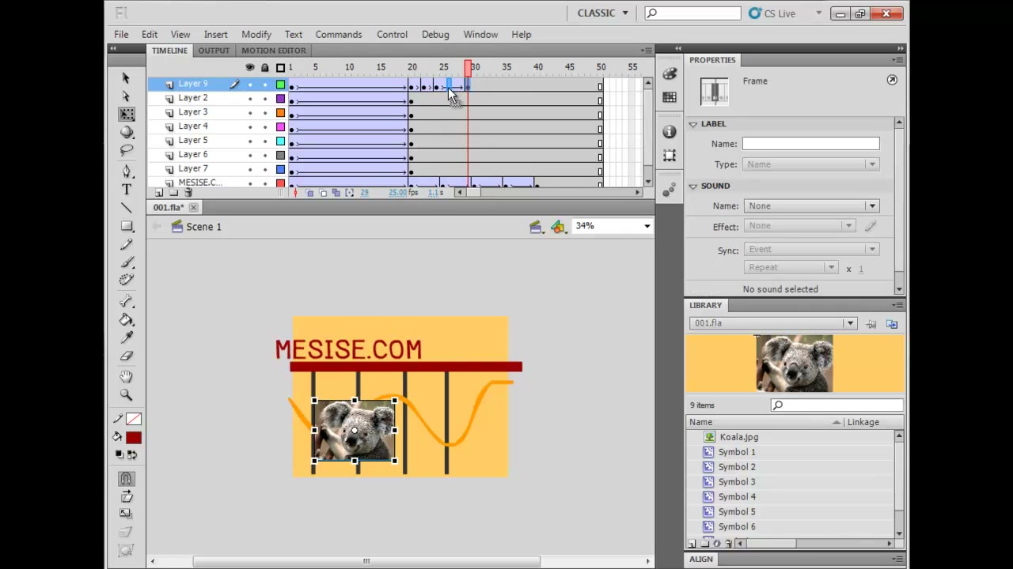Close the 001.fla document tab
The width and height of the screenshot is (1013, 569).
(x=193, y=208)
